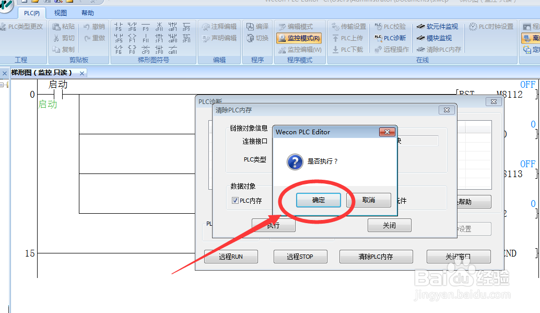Click 撤销 undo

coord(95,27)
